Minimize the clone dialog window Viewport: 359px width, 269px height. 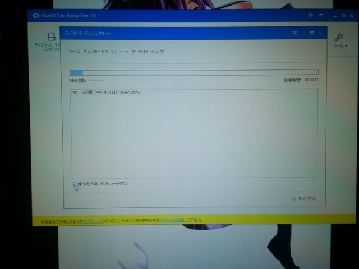pyautogui.click(x=303, y=33)
